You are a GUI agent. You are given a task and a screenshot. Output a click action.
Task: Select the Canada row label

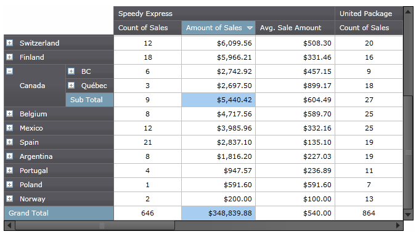pos(32,86)
